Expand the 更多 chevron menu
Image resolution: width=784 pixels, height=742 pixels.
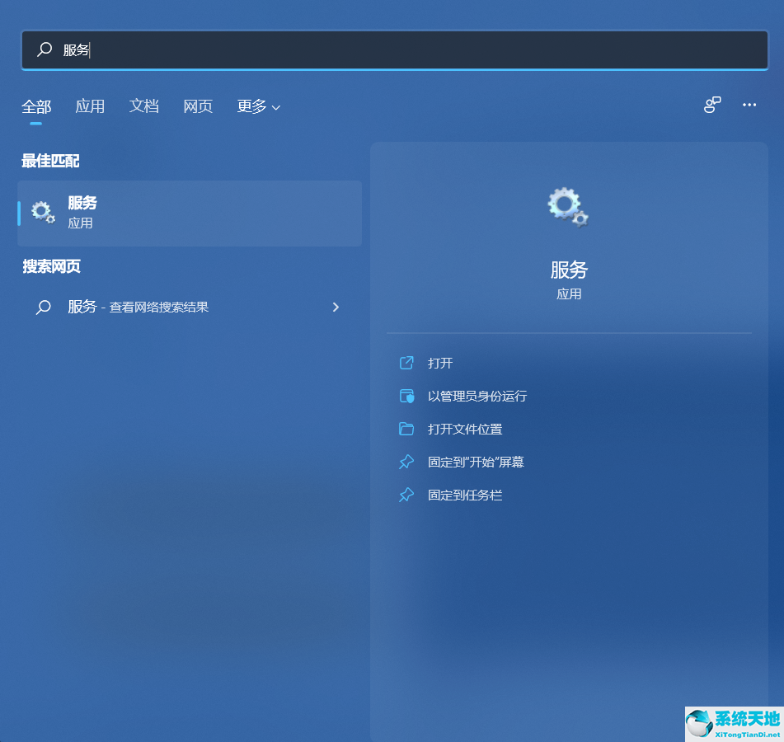pyautogui.click(x=275, y=107)
